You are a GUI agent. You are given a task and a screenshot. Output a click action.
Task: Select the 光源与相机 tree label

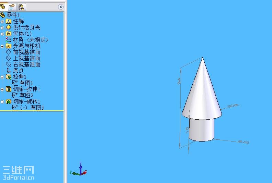pyautogui.click(x=26, y=46)
